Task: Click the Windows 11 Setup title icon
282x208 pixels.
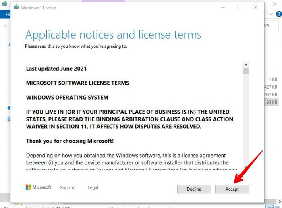Action: (16, 7)
